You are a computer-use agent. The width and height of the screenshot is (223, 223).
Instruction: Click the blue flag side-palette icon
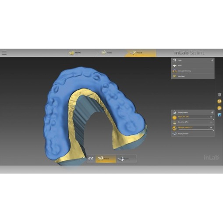click(219, 115)
